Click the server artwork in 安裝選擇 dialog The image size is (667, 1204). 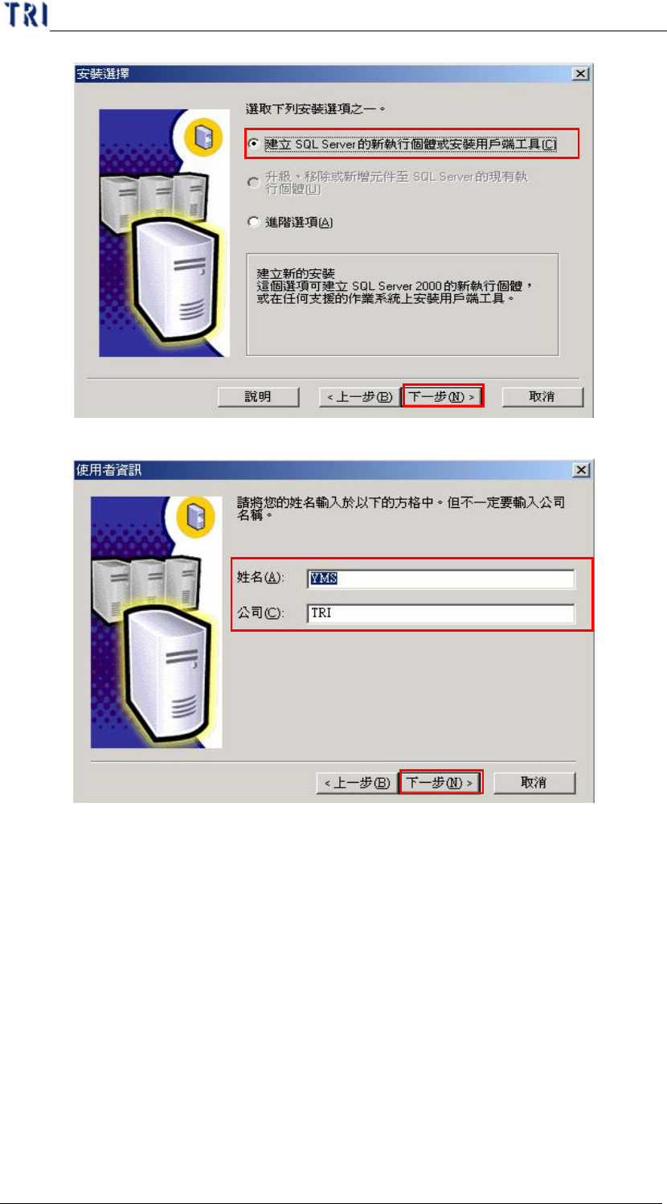click(165, 234)
